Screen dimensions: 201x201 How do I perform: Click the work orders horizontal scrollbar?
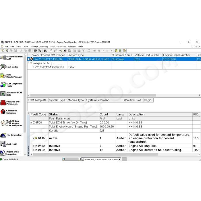93,95
